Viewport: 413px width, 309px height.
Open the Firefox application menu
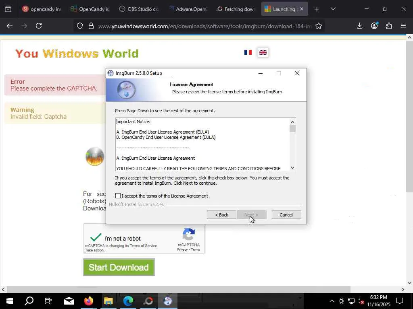tap(403, 26)
